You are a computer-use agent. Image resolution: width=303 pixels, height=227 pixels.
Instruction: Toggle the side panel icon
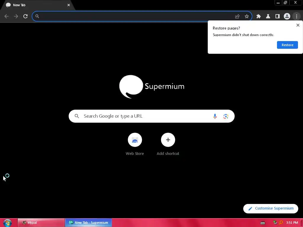point(278,17)
